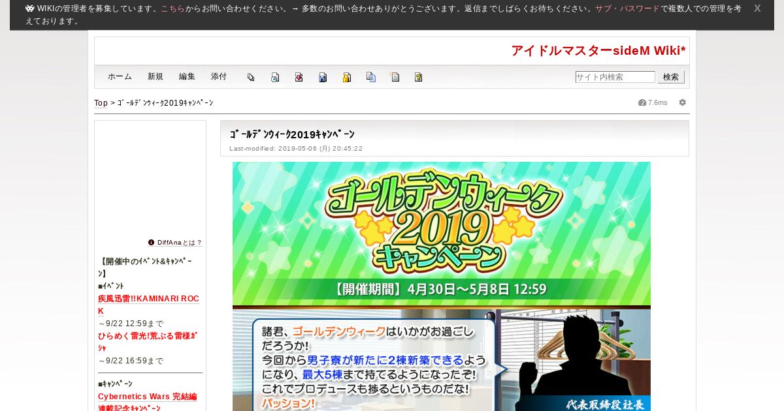Screen dimensions: 784x411
Task: Open the 添付 menu item
Action: [219, 77]
